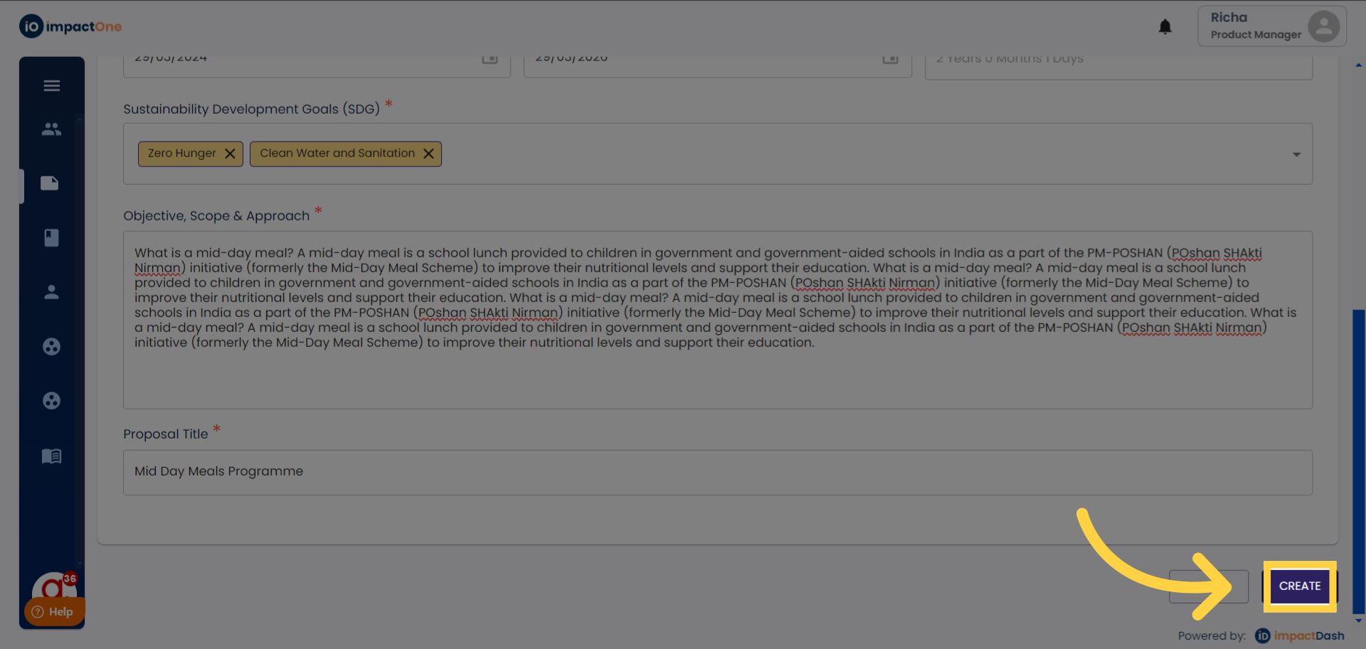This screenshot has height=649, width=1366.
Task: Open the open-book sidebar icon
Action: 51,456
